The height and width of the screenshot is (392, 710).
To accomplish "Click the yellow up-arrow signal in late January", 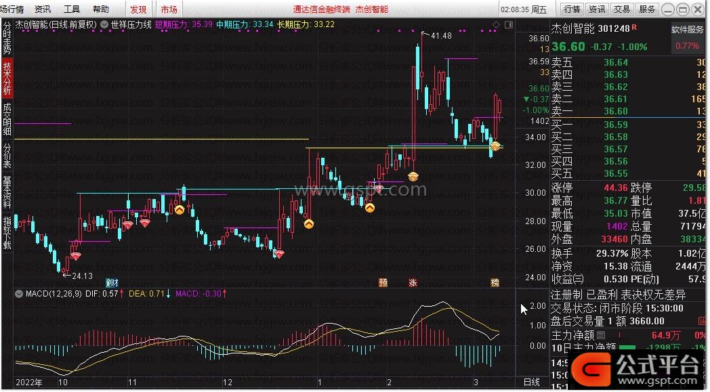I will [370, 209].
